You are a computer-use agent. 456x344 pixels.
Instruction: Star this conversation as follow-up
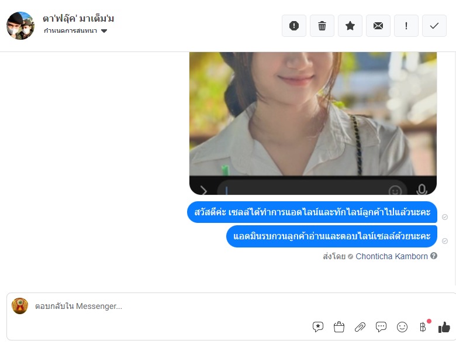[x=350, y=26]
